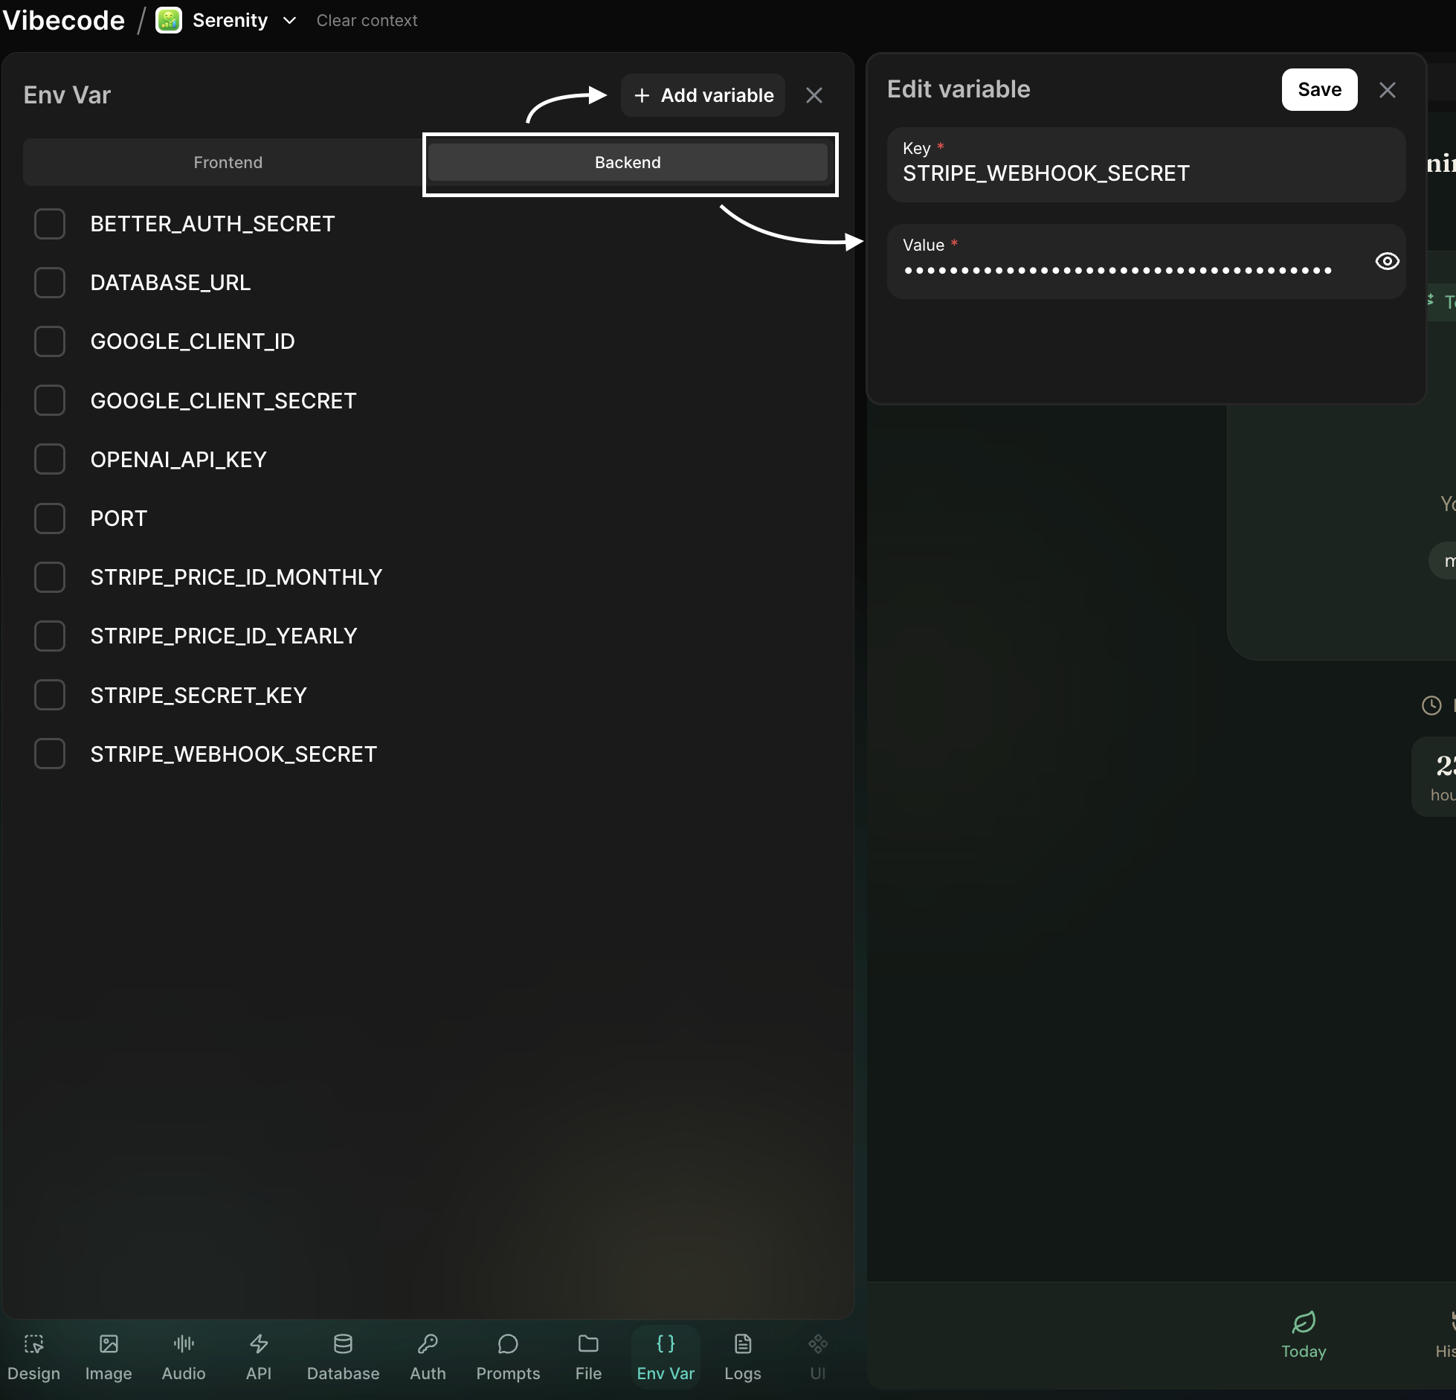Open the Prompts panel
1456x1400 pixels.
click(509, 1355)
